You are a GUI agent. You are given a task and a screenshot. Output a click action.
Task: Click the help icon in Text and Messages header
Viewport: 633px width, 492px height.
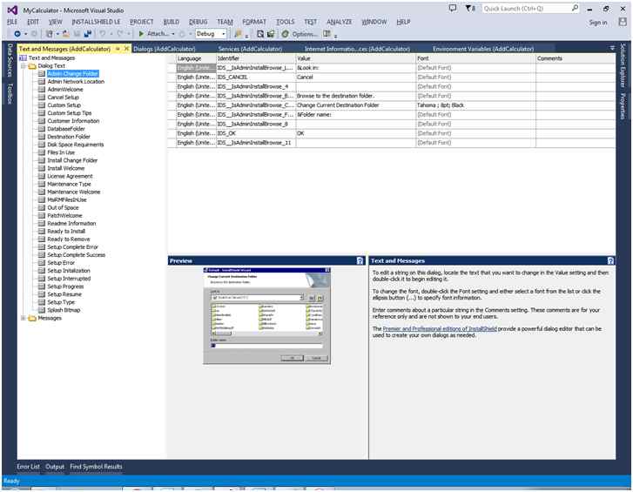(610, 260)
